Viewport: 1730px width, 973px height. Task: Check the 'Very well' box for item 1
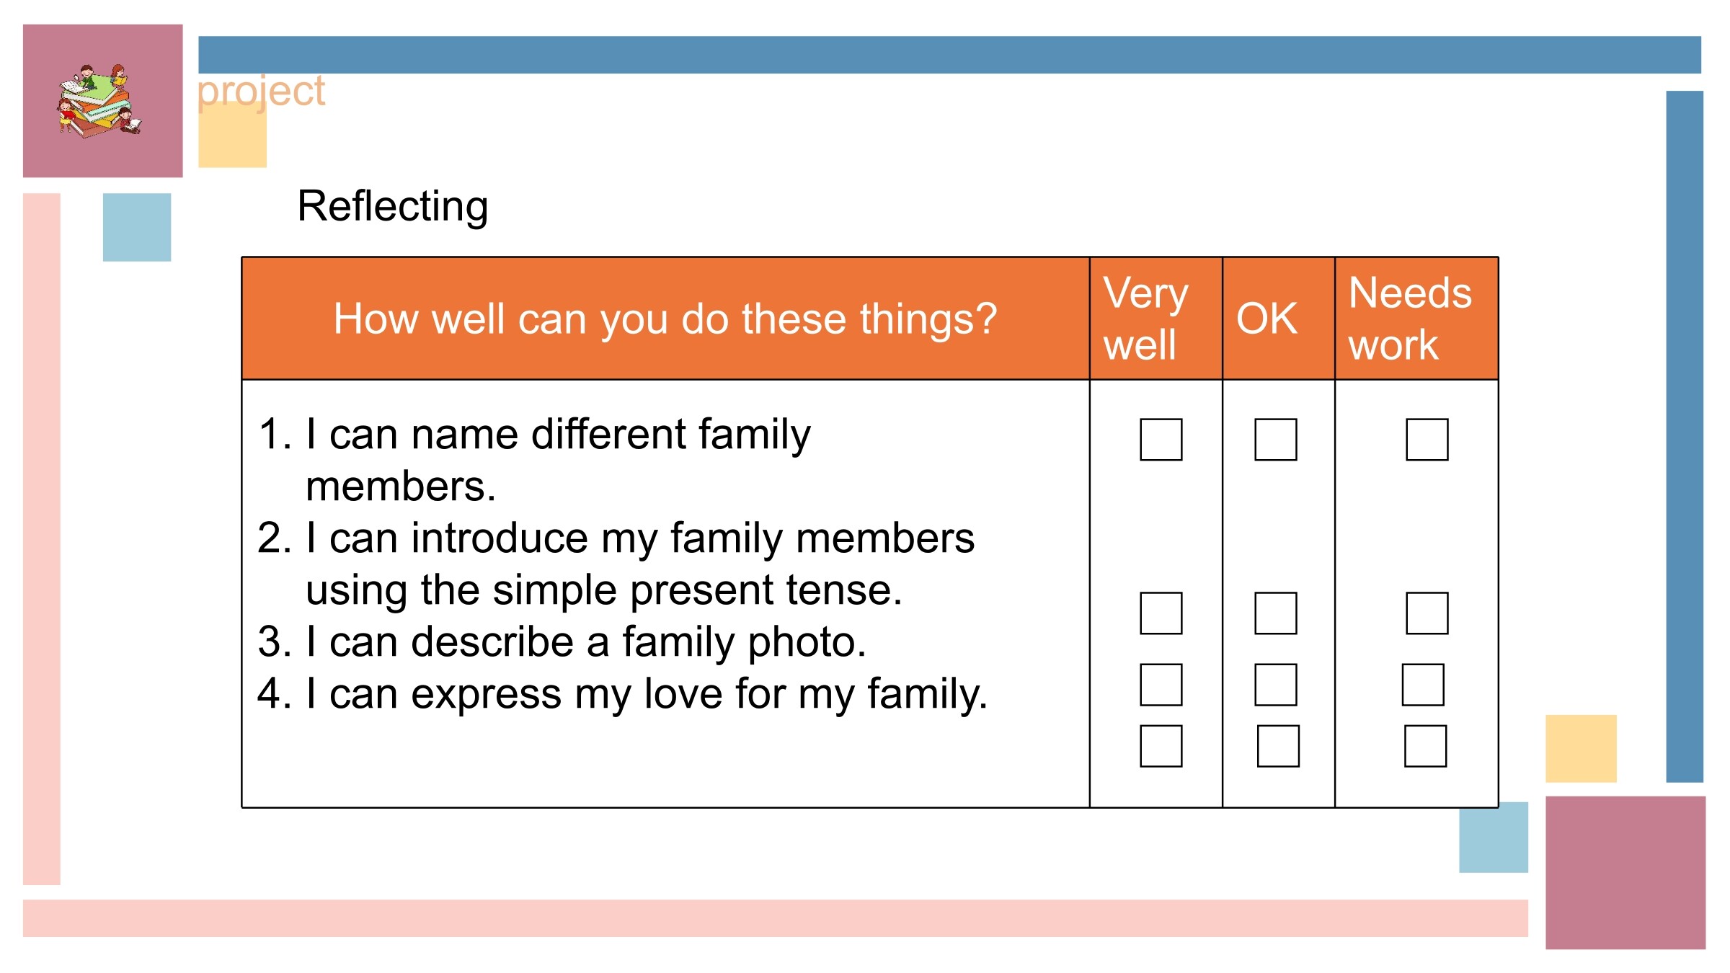[1161, 439]
